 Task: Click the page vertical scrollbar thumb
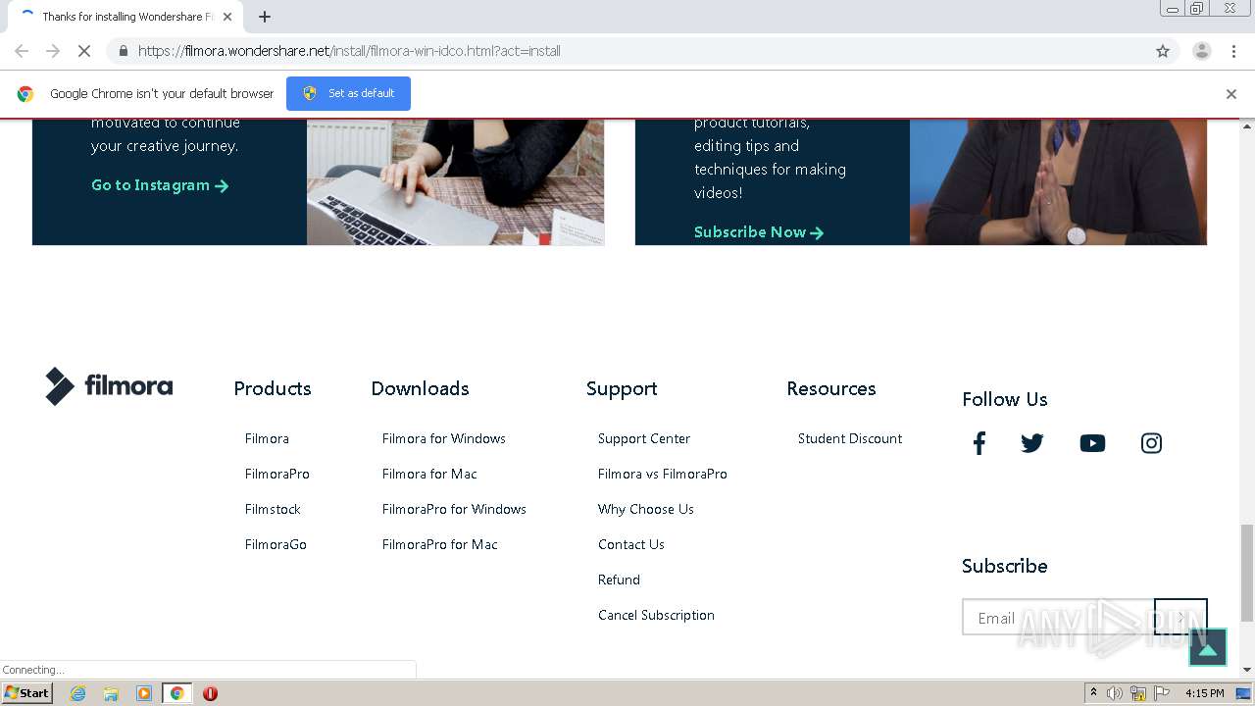pos(1247,573)
